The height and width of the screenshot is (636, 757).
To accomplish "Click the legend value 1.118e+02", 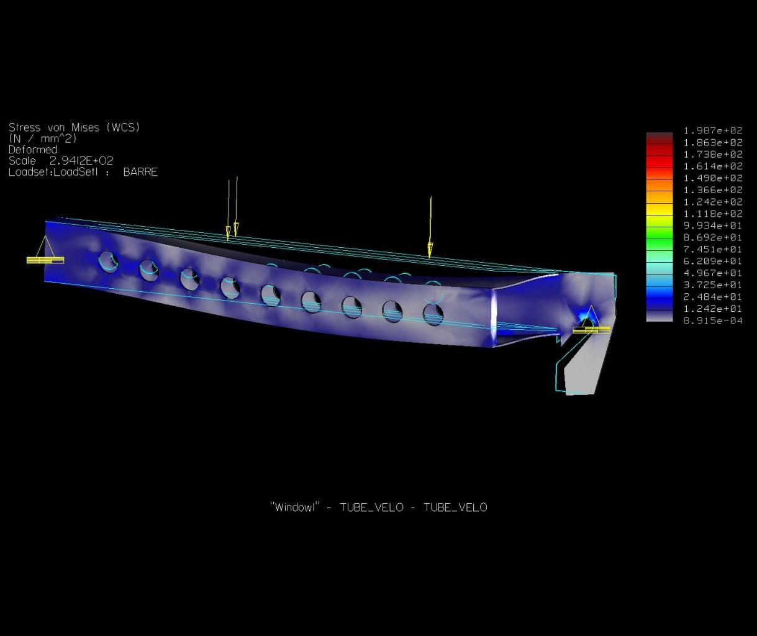I will tap(713, 213).
